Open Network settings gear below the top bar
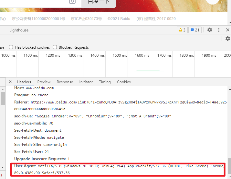231x179 pixels. coord(228,39)
